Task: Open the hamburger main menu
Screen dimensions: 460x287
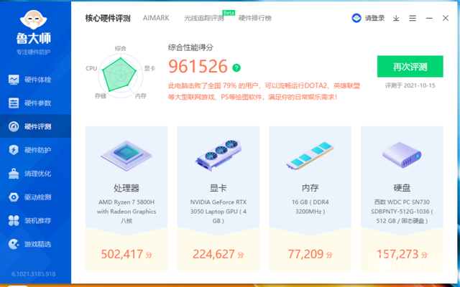Action: point(413,19)
